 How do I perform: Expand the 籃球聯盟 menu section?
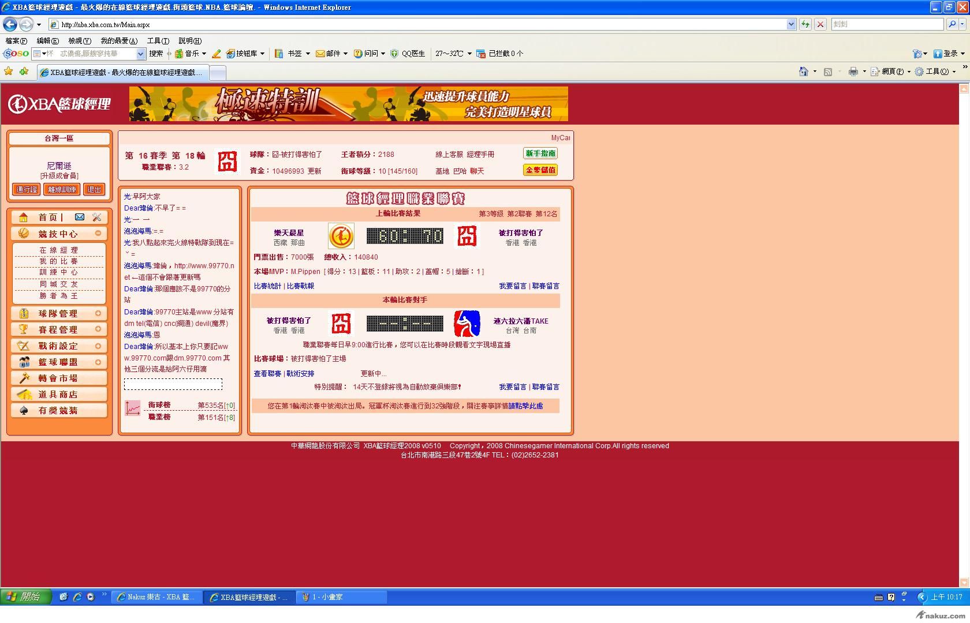[98, 362]
